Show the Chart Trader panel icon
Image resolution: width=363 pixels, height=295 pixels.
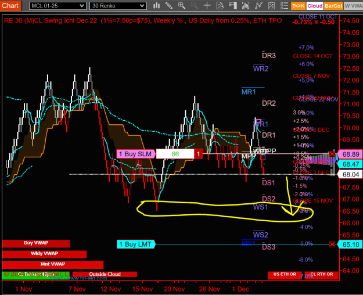[233, 6]
